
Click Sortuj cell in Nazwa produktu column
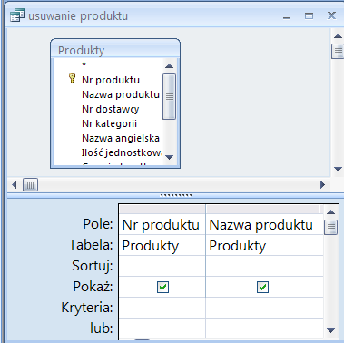(262, 266)
